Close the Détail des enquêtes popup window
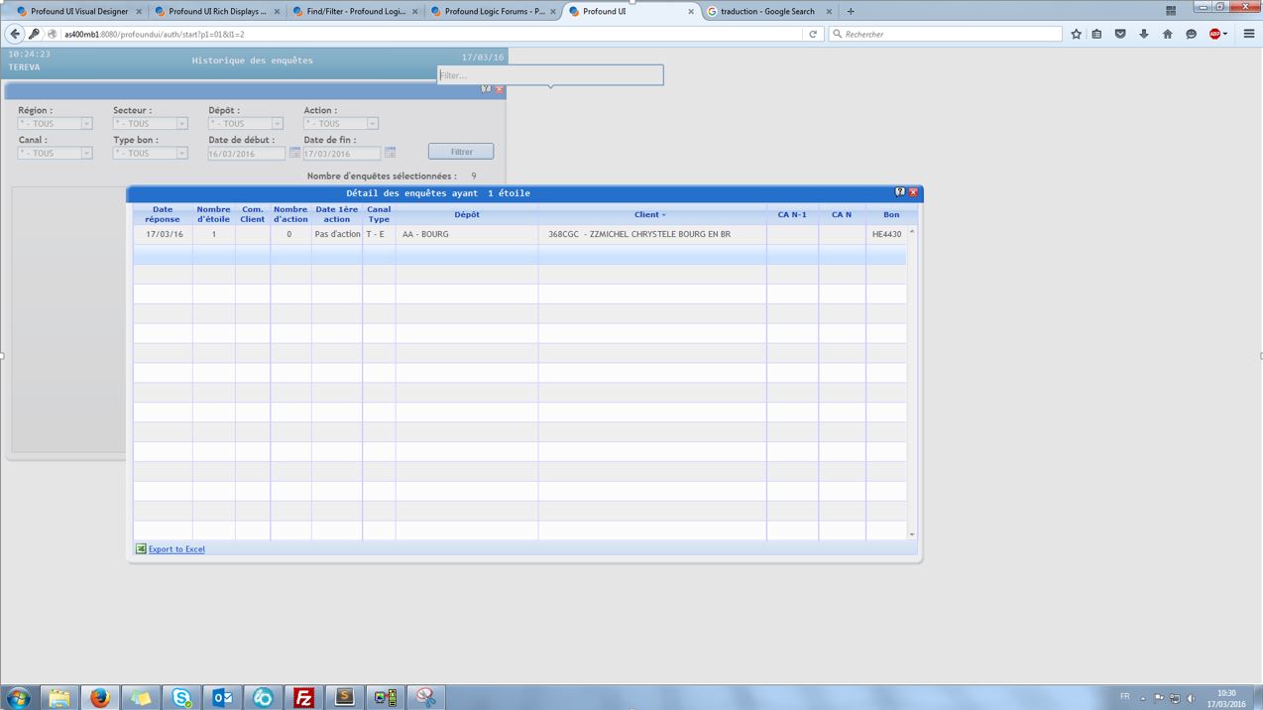Viewport: 1263px width, 710px height. pos(913,192)
